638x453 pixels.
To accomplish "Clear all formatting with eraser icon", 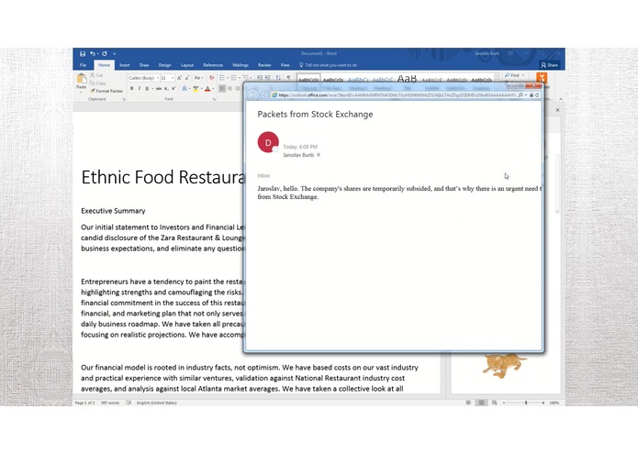I will pyautogui.click(x=211, y=78).
